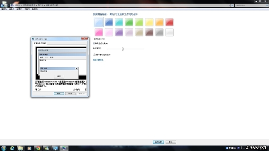
Task: Open the Messenger taskbar icon
Action: [47, 148]
